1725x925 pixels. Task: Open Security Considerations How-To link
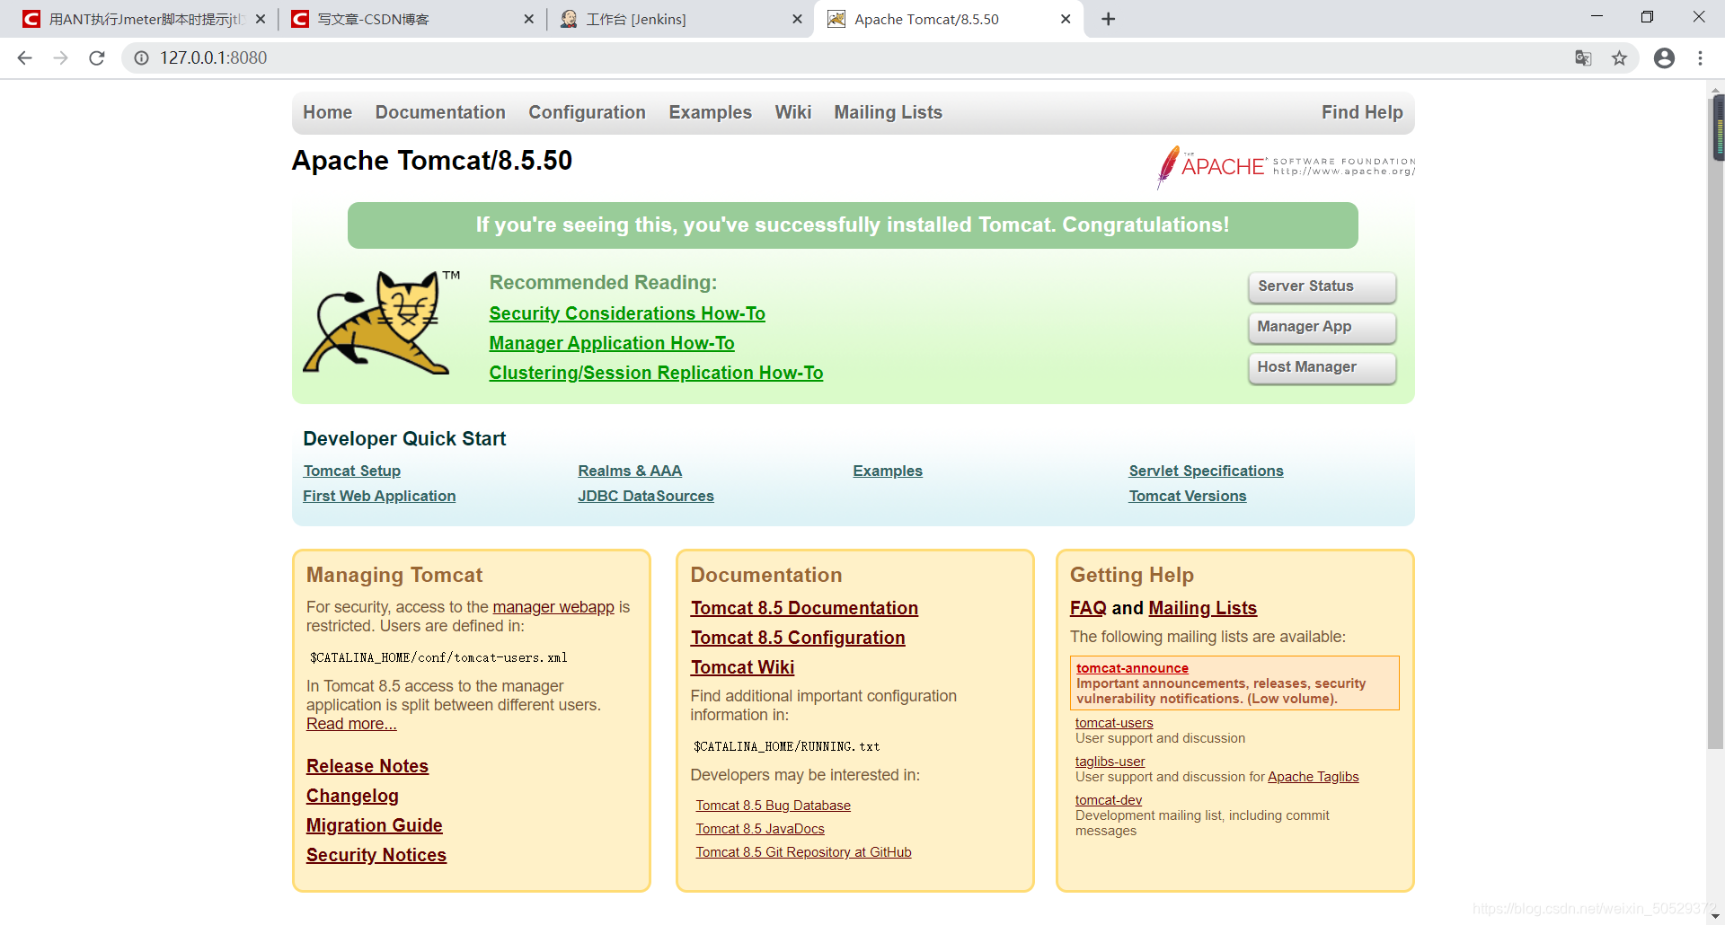point(627,313)
